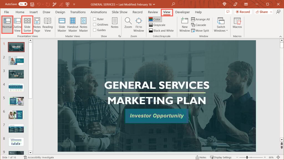This screenshot has height=160, width=284.
Task: Click the Undo arrow
Action: 39,4
